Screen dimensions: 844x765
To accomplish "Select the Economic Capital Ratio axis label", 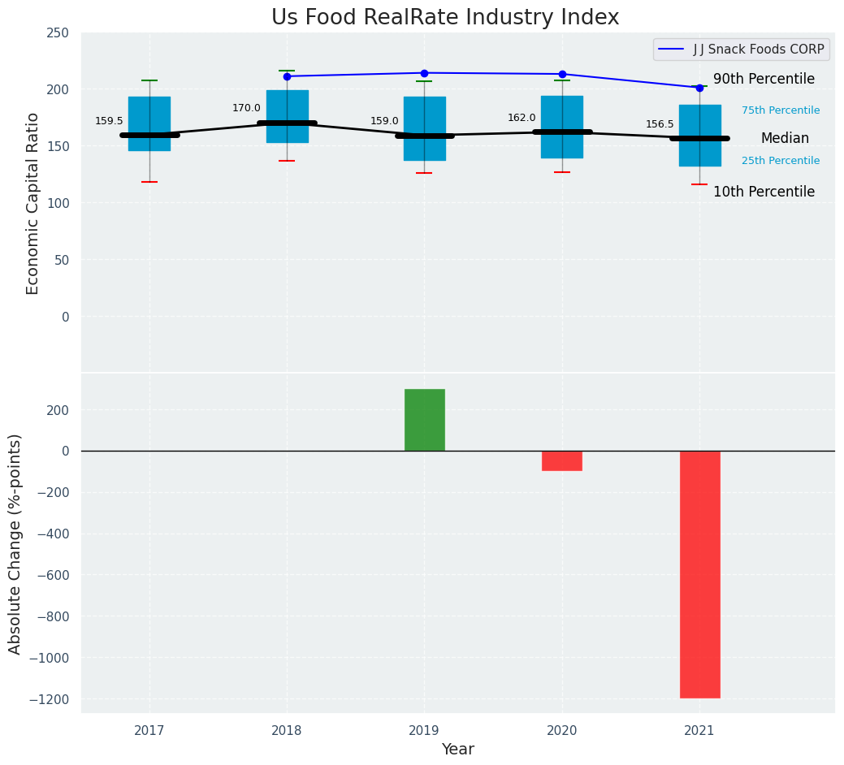I will [33, 203].
